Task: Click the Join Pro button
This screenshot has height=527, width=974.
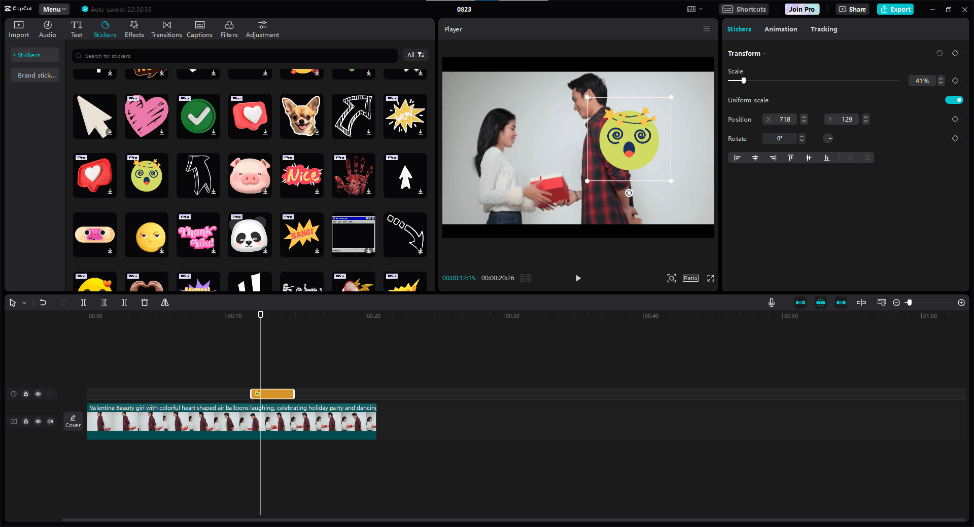Action: click(x=802, y=9)
